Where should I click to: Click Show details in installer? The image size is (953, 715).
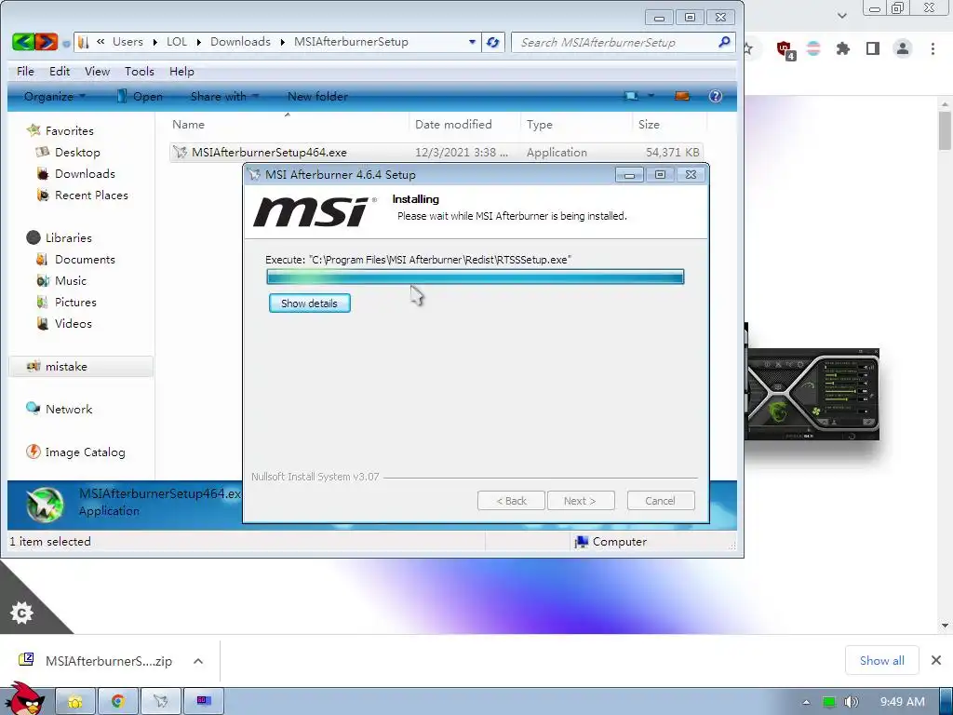coord(309,304)
